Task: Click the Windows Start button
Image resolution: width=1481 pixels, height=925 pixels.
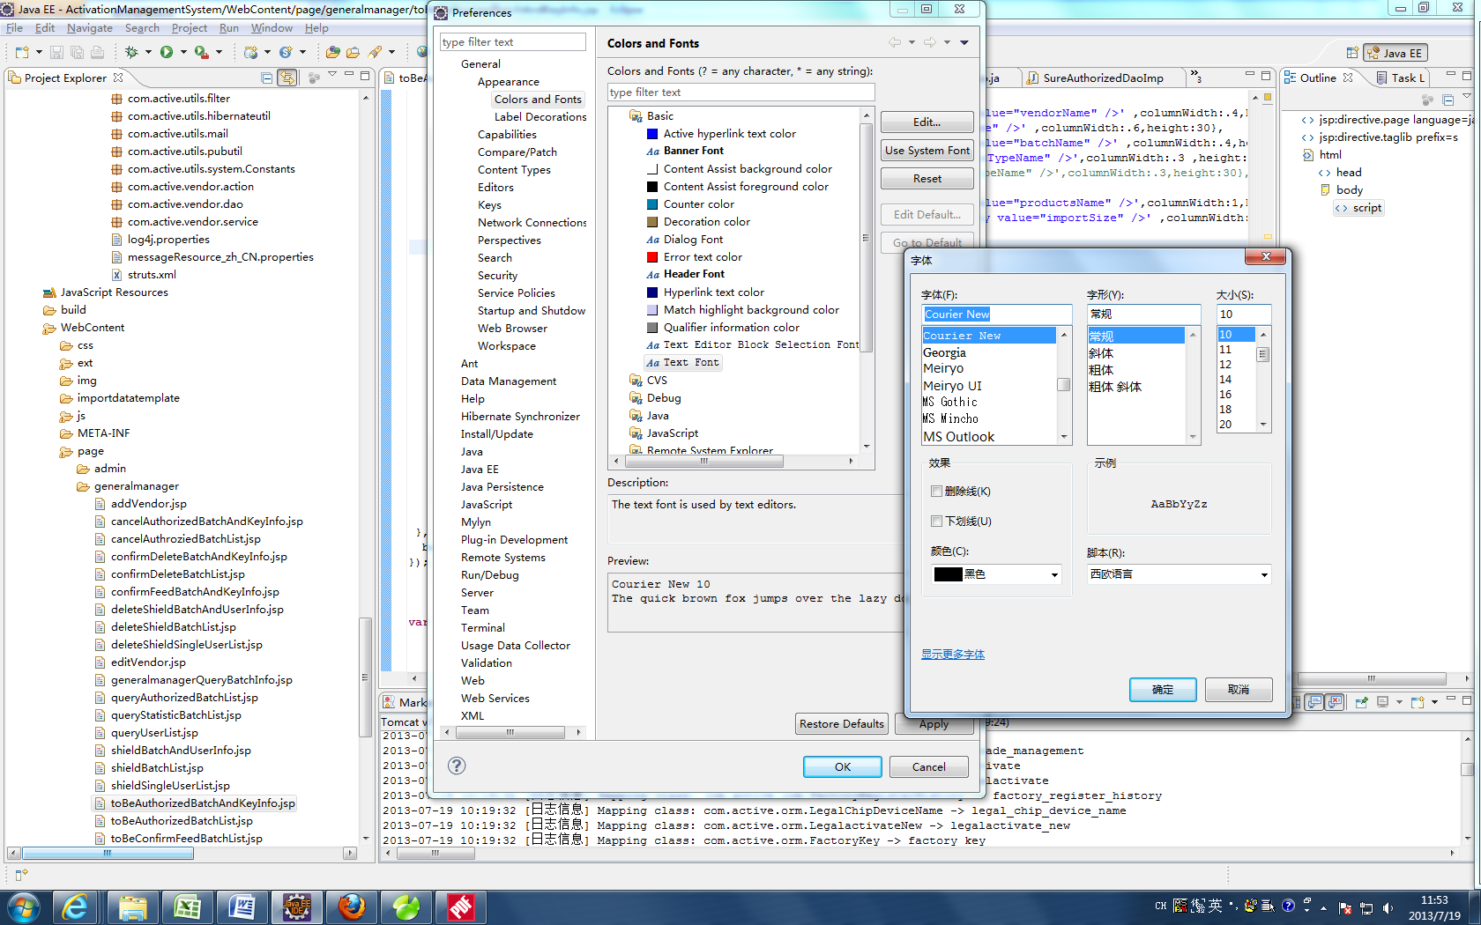Action: (23, 906)
